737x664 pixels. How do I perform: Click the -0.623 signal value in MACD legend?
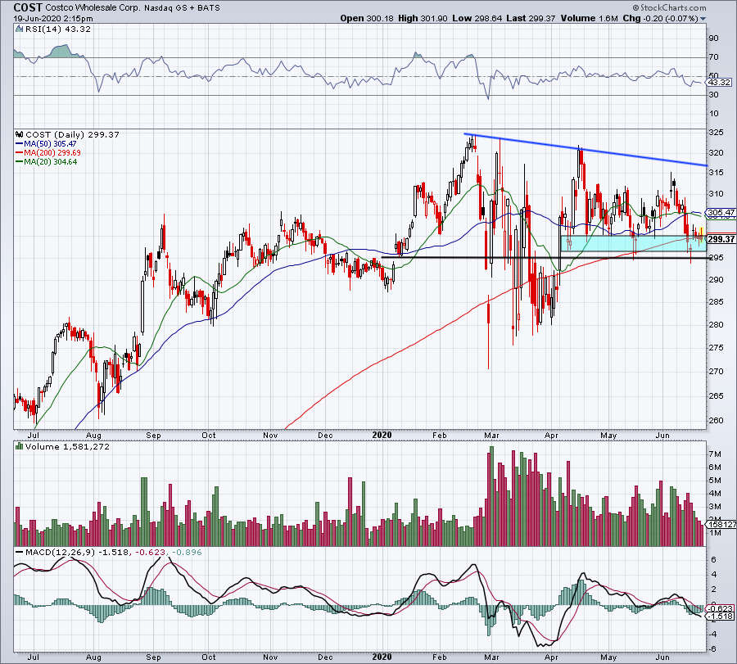click(x=151, y=552)
